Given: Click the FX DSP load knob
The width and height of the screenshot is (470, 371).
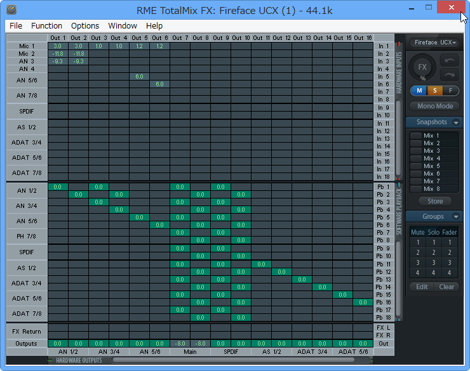Looking at the screenshot, I should coord(422,68).
